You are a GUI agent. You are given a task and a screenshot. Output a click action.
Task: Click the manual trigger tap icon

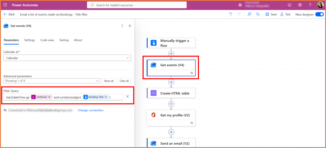pyautogui.click(x=154, y=43)
